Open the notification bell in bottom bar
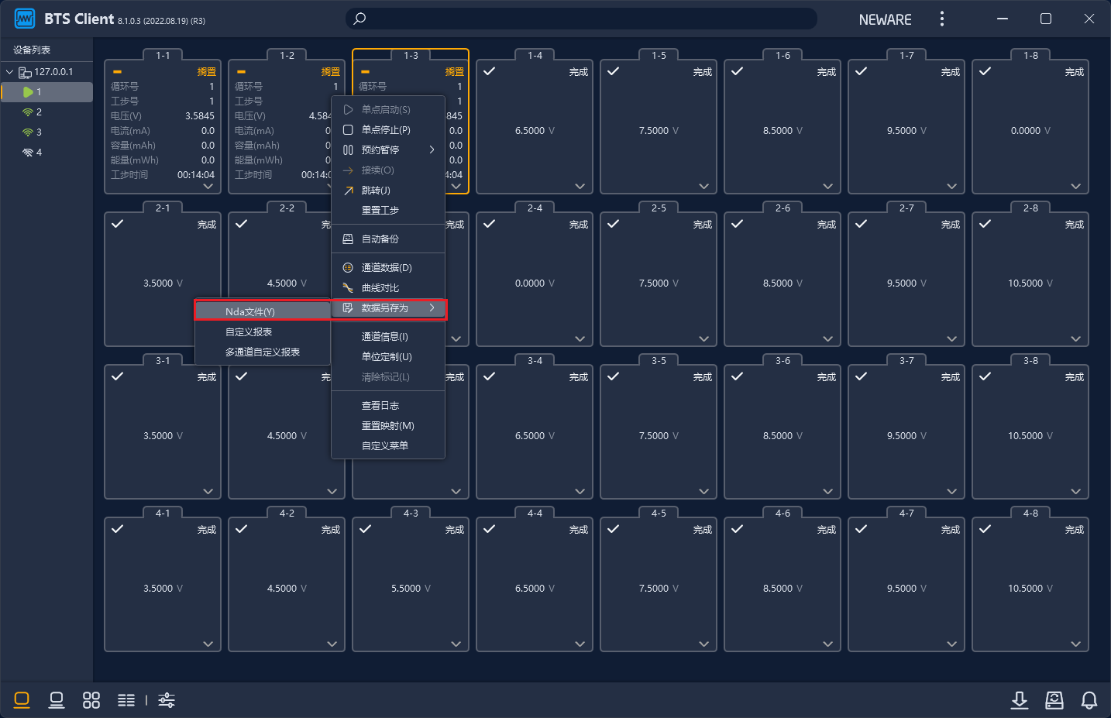 point(1089,700)
